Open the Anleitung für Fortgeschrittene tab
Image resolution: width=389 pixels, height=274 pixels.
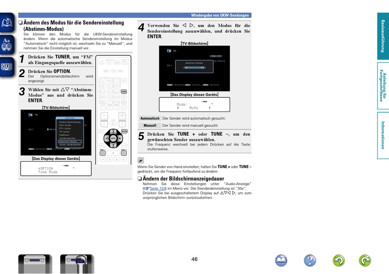point(383,86)
